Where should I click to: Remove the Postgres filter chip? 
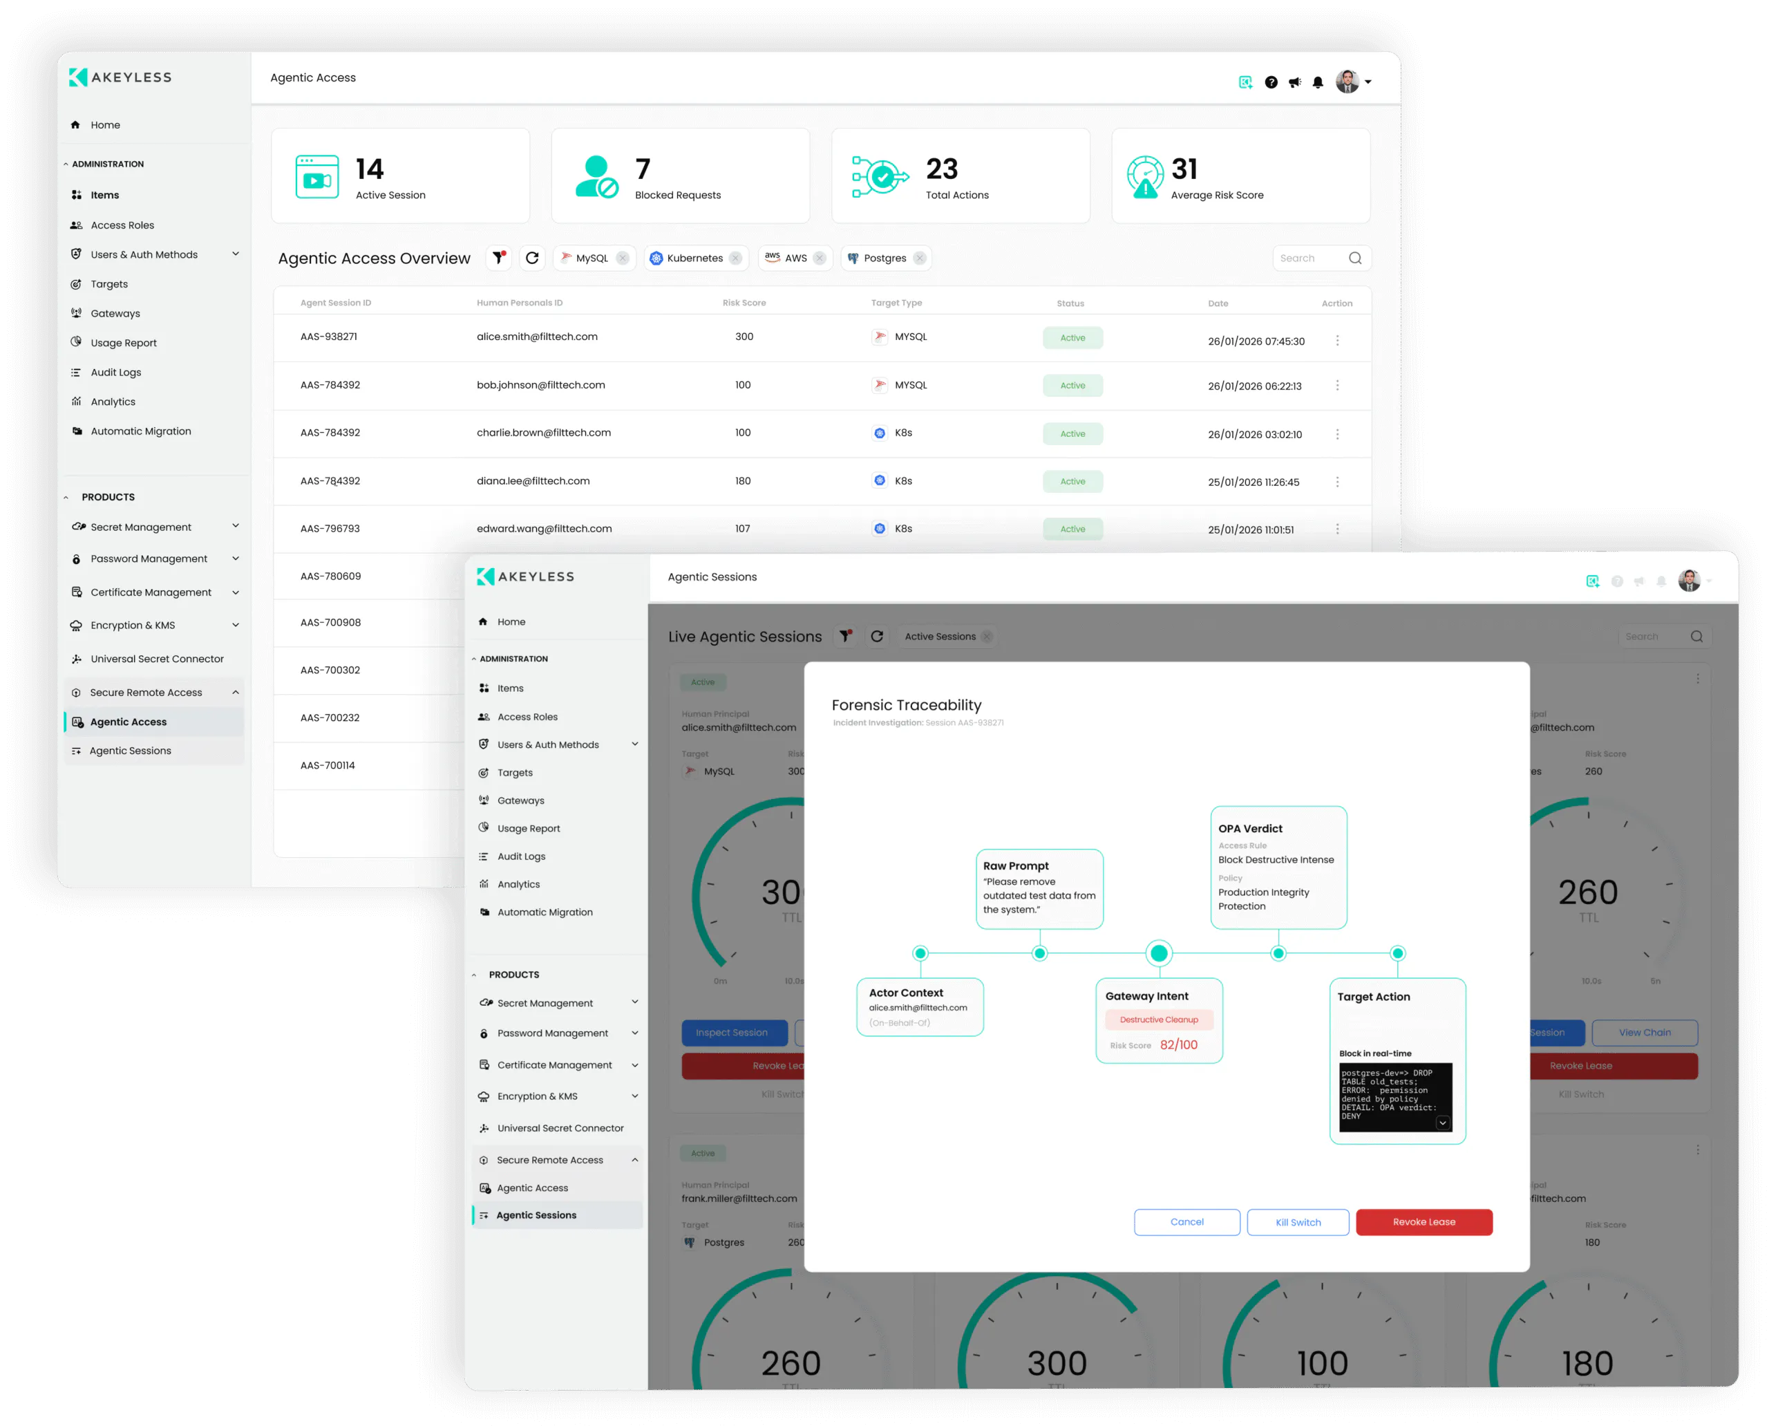[920, 258]
